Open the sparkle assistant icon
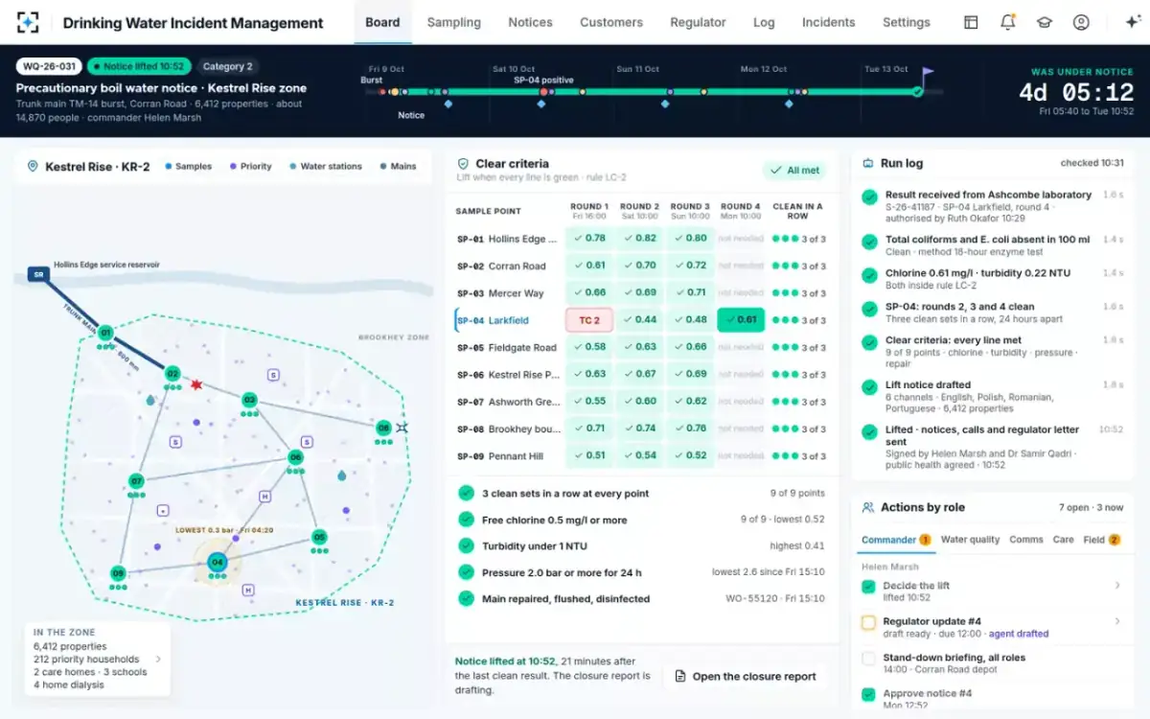The image size is (1150, 719). 1131,22
